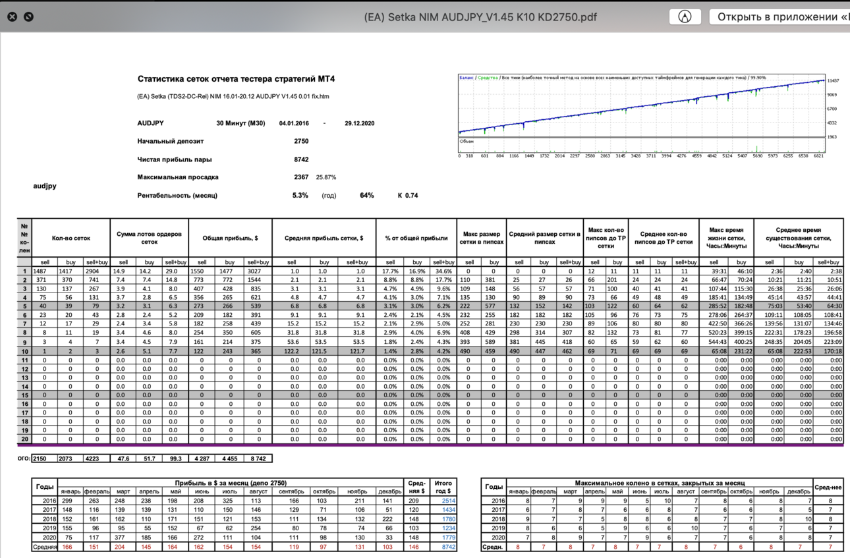The image size is (850, 558).
Task: Click the full-screen icon beside close button
Action: pos(28,17)
